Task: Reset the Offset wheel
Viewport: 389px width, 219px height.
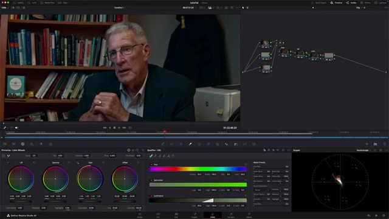Action: (x=138, y=162)
